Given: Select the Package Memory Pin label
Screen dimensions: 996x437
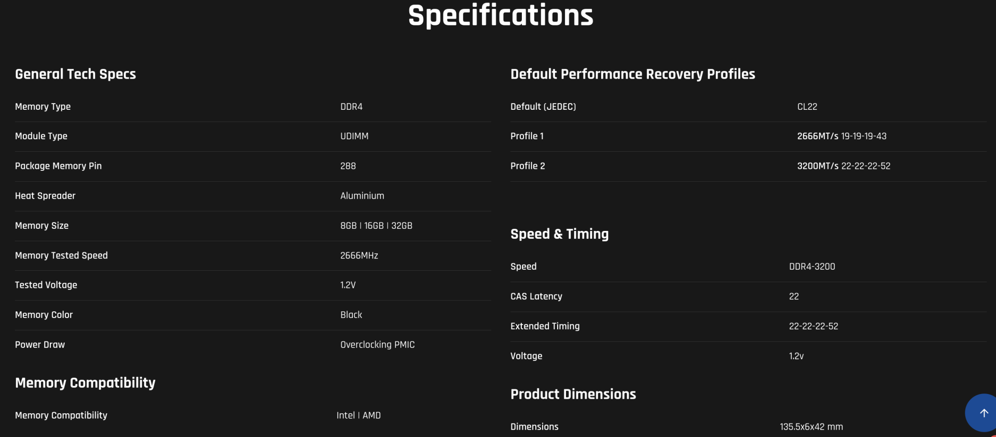Looking at the screenshot, I should (x=58, y=166).
